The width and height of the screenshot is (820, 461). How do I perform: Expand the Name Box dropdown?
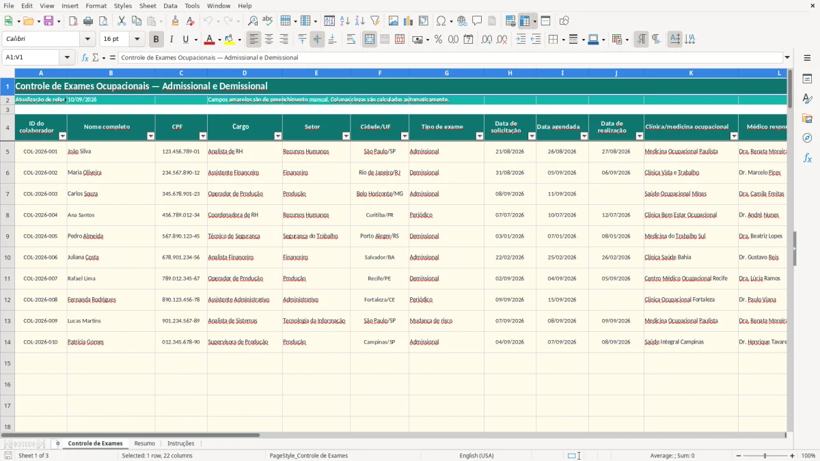[x=68, y=57]
